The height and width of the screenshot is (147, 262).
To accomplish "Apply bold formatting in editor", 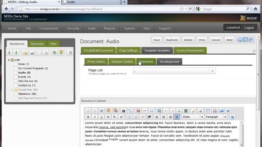I will 88,117.
